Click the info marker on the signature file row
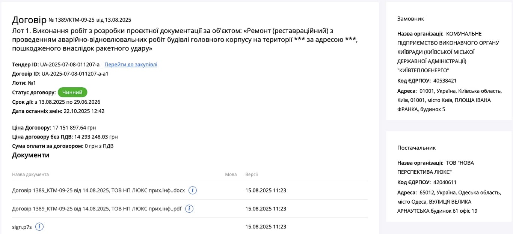 tap(39, 227)
